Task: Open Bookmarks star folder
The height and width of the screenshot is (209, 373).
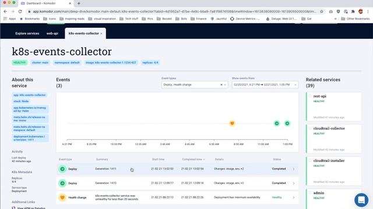Action: [30, 19]
